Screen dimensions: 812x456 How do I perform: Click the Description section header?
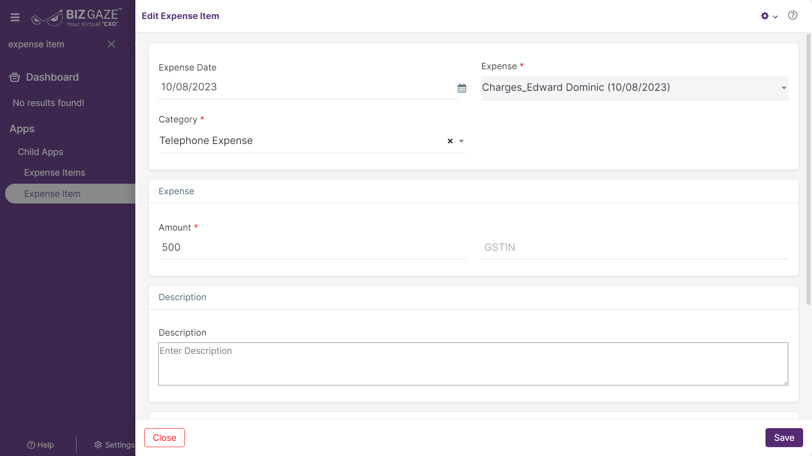point(182,297)
